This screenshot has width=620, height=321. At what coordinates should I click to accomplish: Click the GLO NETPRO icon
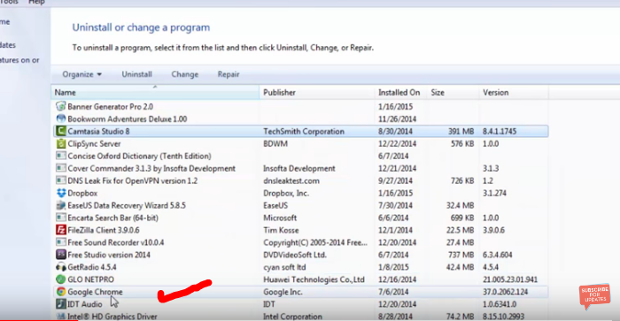(x=60, y=279)
